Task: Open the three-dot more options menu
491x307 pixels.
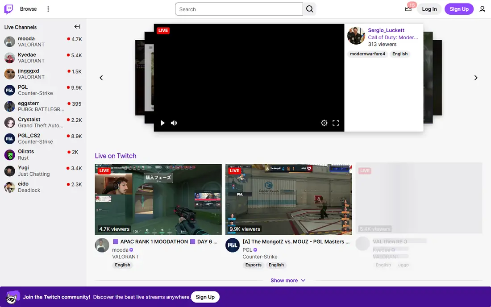Action: pyautogui.click(x=48, y=9)
